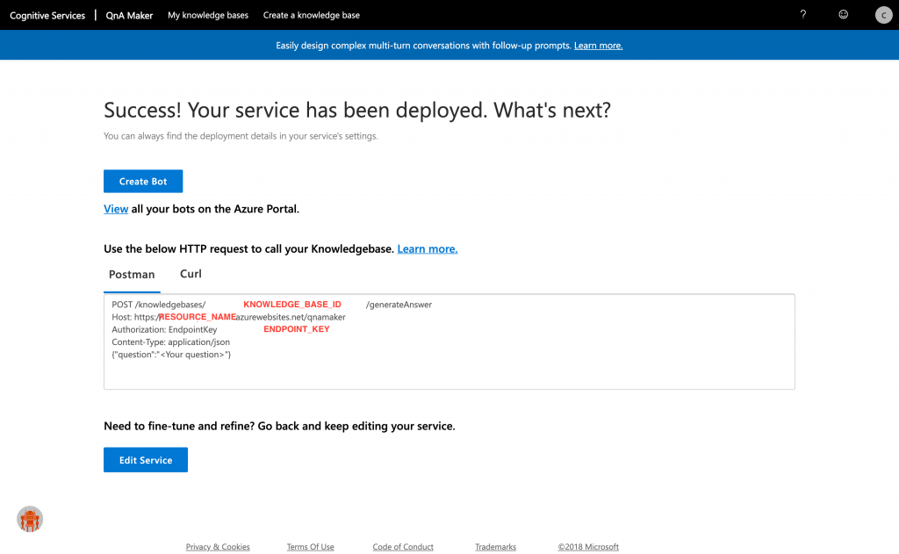Click the question JSON body line
Screen dimensions: 899x554
[x=171, y=355]
